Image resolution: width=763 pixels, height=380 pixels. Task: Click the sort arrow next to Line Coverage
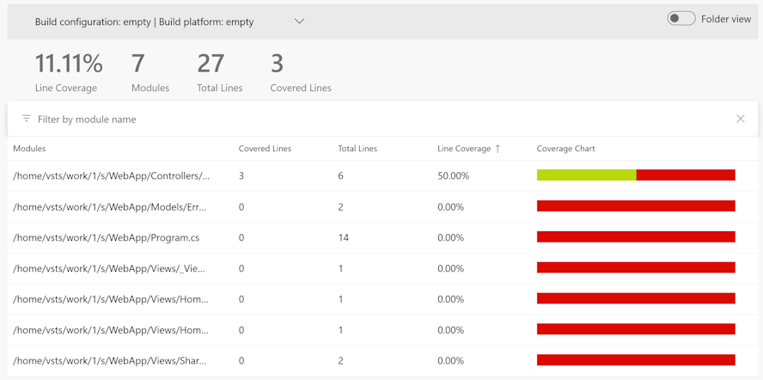pos(497,149)
